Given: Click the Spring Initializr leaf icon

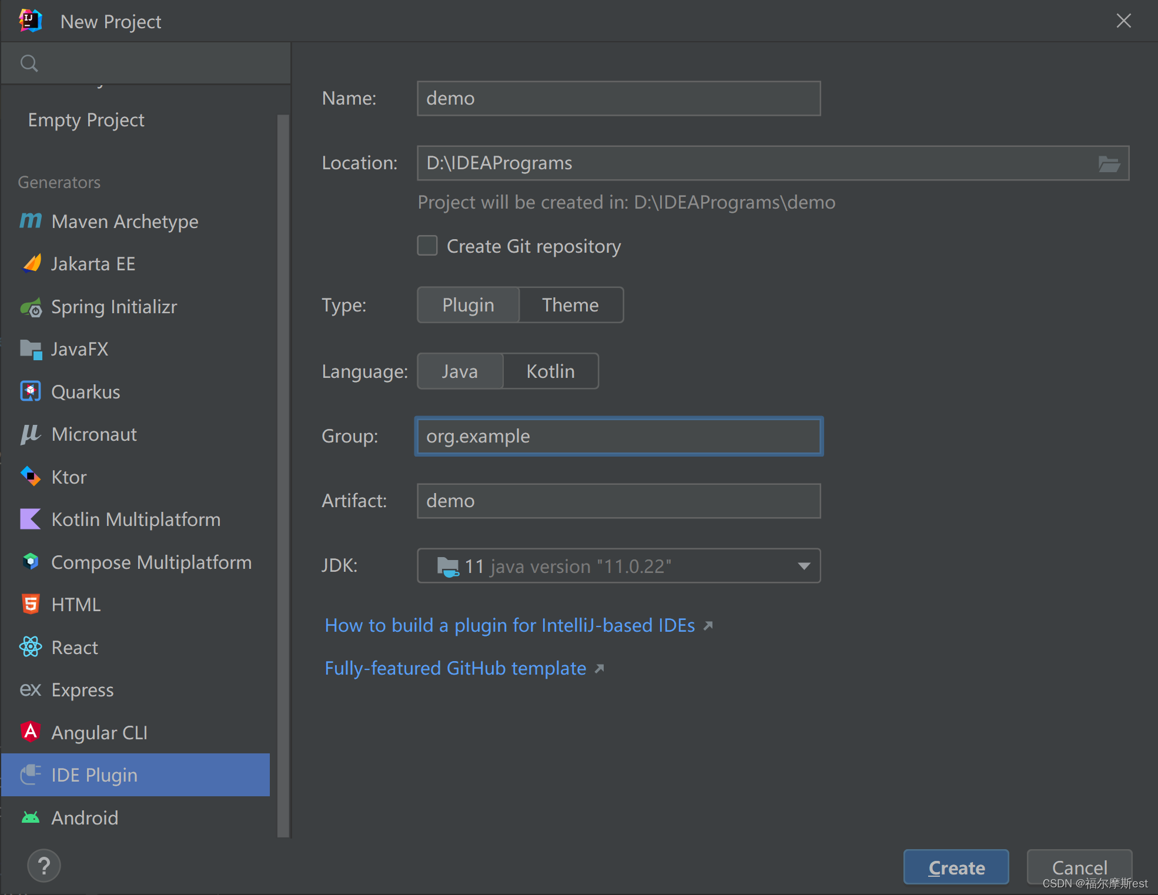Looking at the screenshot, I should pyautogui.click(x=31, y=307).
